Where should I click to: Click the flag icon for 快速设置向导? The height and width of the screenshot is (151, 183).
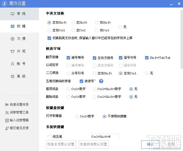7,105
